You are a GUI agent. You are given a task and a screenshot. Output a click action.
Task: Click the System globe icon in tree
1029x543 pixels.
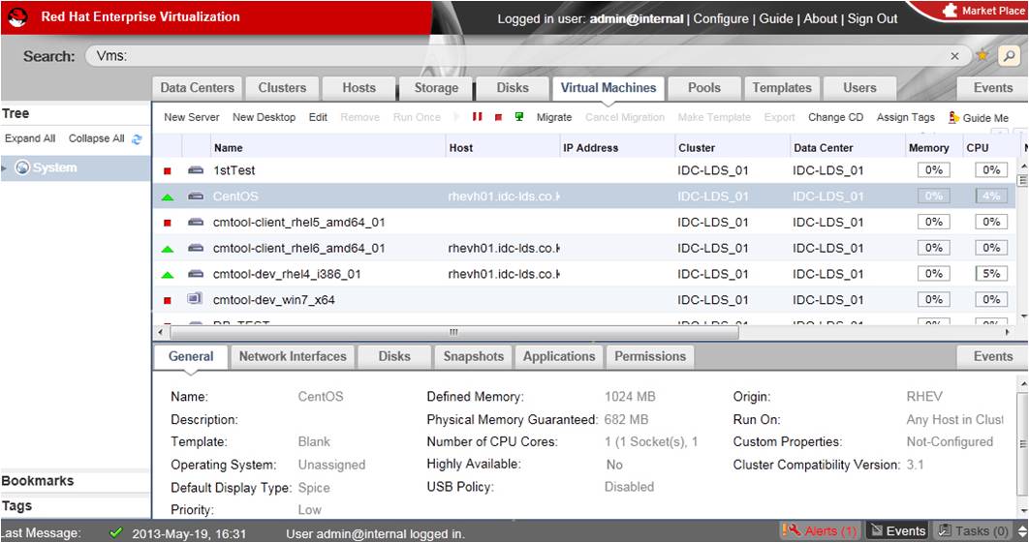[22, 167]
